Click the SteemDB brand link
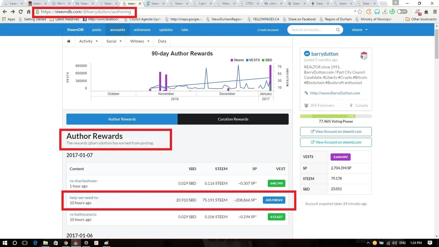439x247 pixels. click(x=75, y=30)
